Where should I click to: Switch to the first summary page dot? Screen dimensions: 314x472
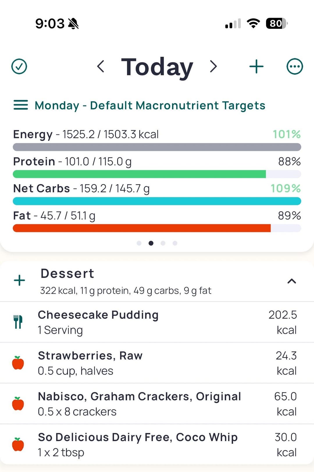(x=139, y=243)
